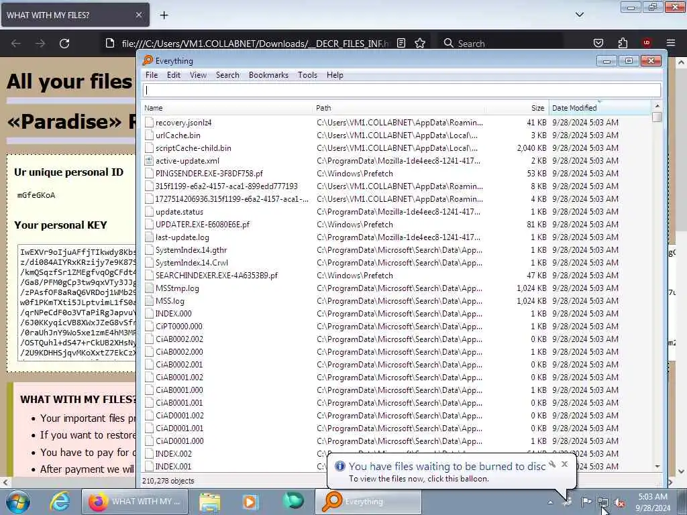Select the active-update.xml file icon
Image resolution: width=687 pixels, height=515 pixels.
pos(149,161)
